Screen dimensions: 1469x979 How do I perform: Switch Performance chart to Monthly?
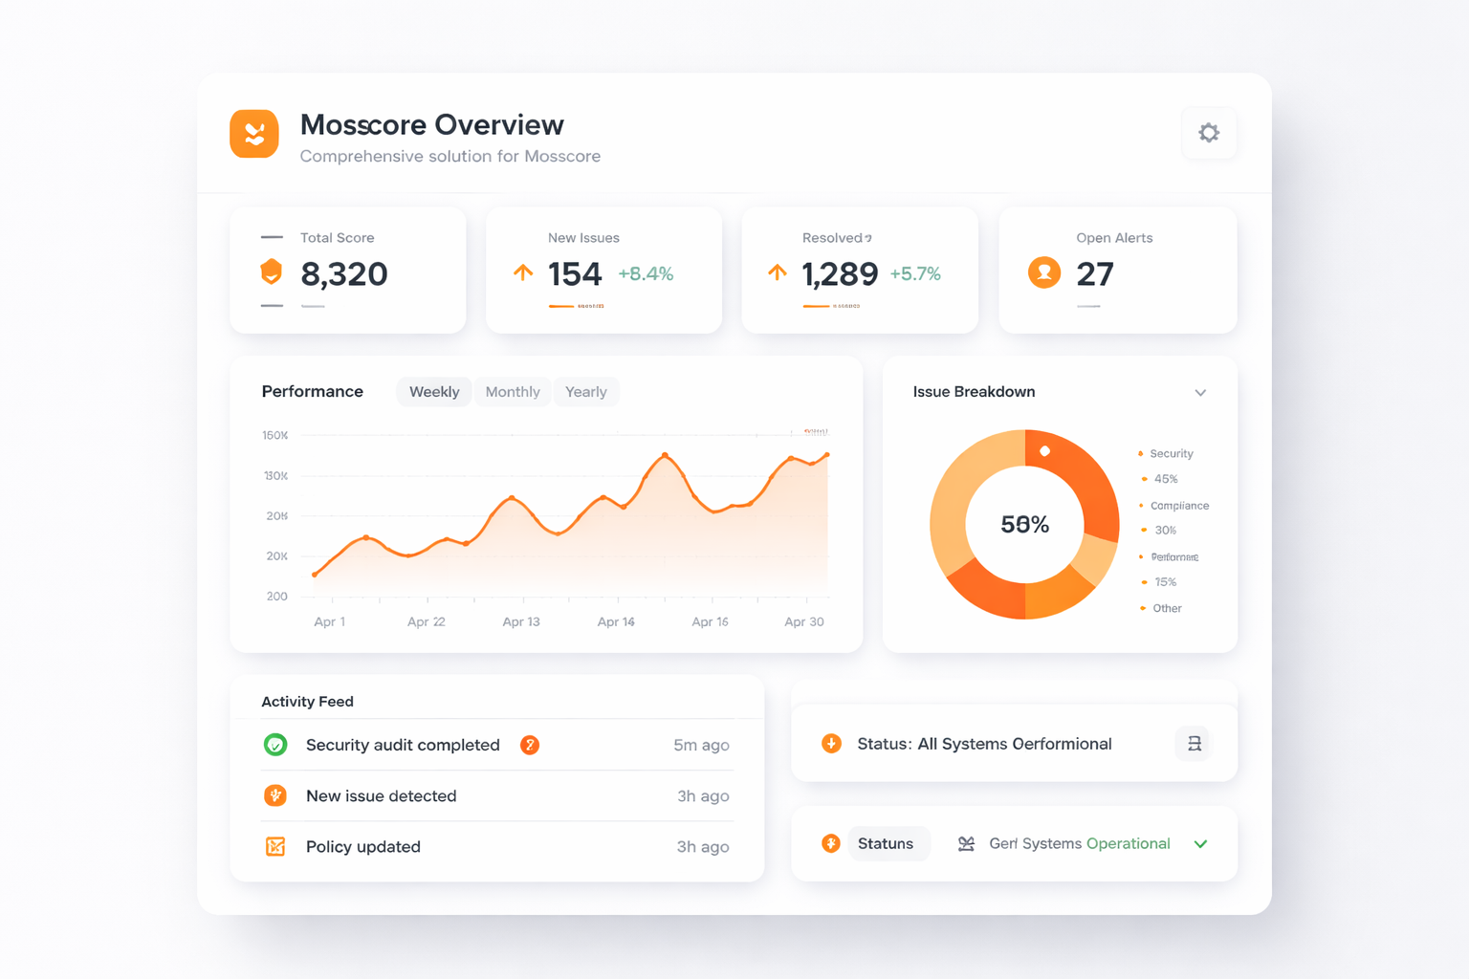(x=513, y=392)
